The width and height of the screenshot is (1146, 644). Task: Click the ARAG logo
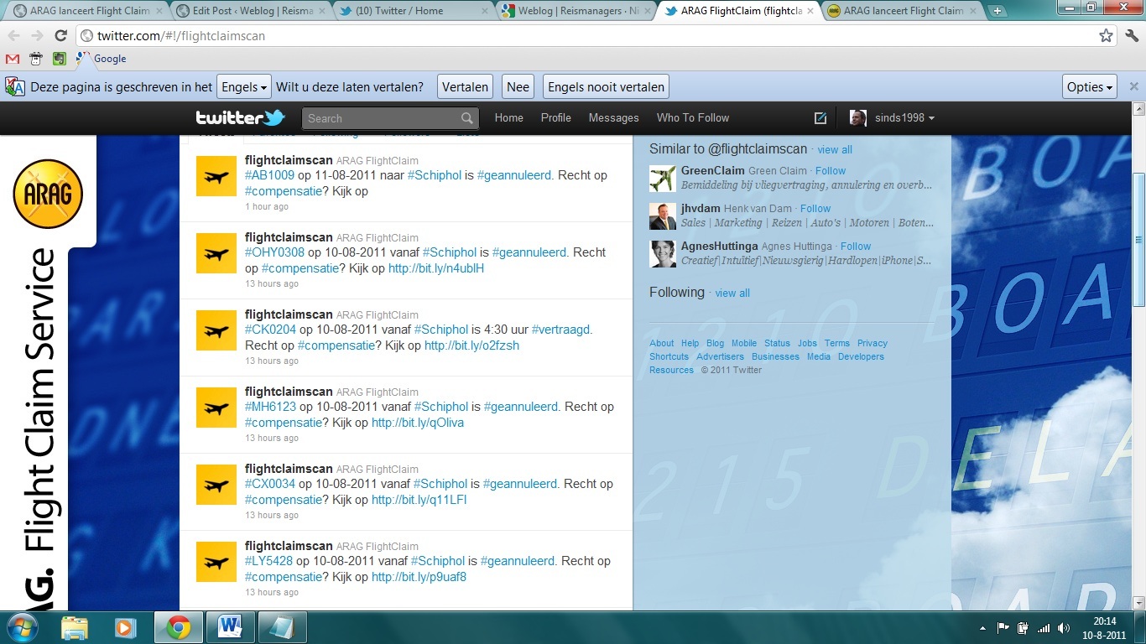coord(48,194)
